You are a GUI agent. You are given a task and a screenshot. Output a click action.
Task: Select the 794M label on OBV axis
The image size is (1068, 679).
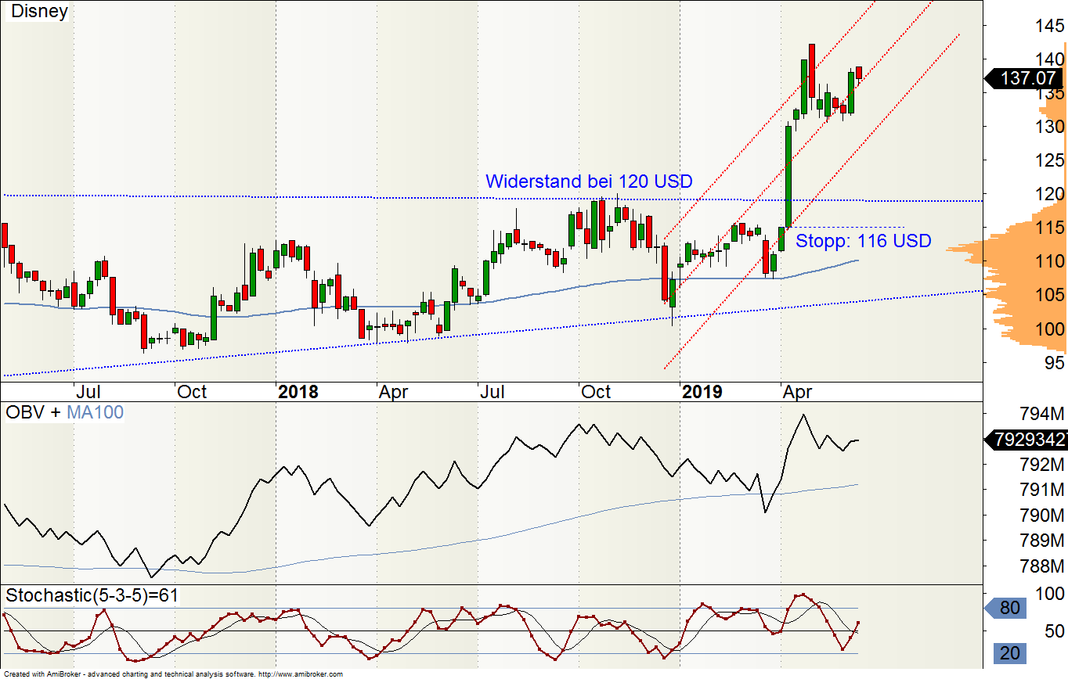[x=1045, y=413]
